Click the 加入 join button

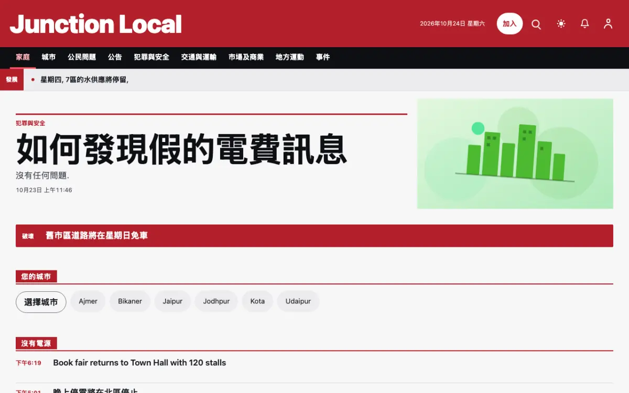click(x=509, y=24)
